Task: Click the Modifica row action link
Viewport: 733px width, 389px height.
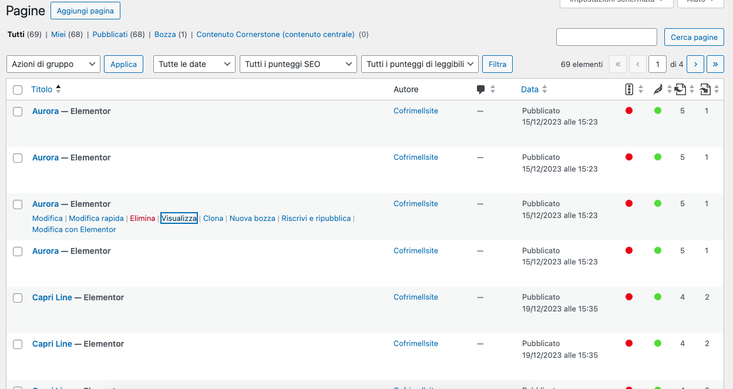Action: point(48,218)
